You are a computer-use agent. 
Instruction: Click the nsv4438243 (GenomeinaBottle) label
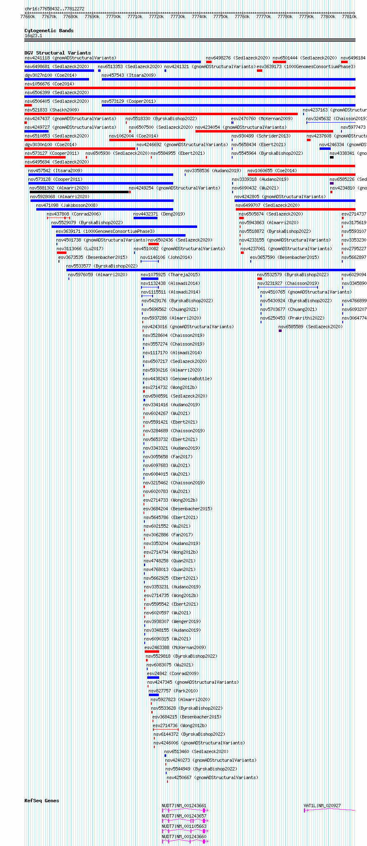point(178,379)
